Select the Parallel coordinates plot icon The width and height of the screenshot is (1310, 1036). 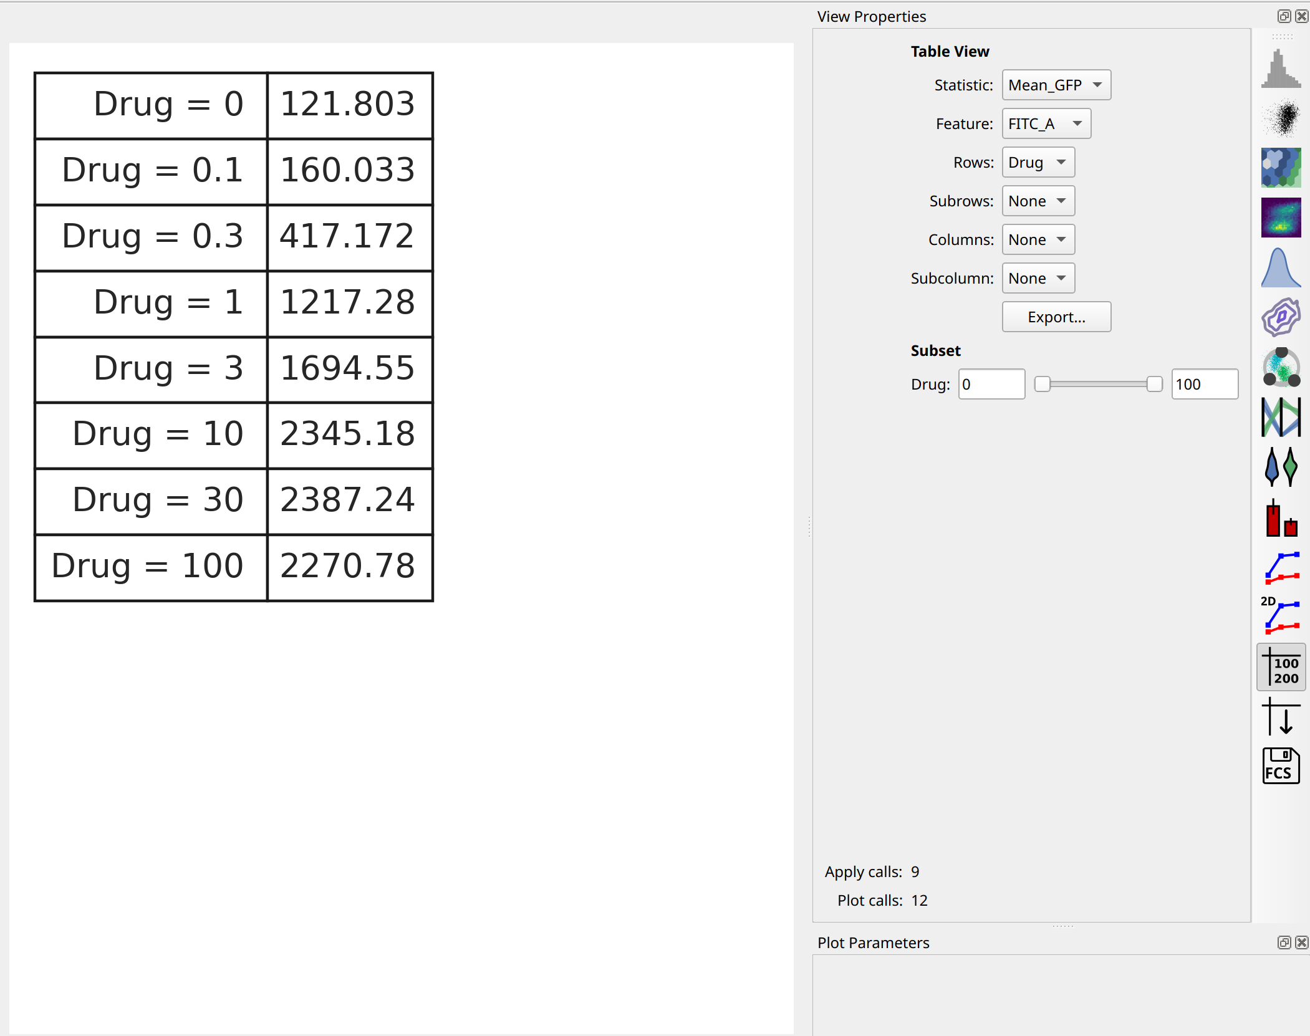(x=1281, y=417)
